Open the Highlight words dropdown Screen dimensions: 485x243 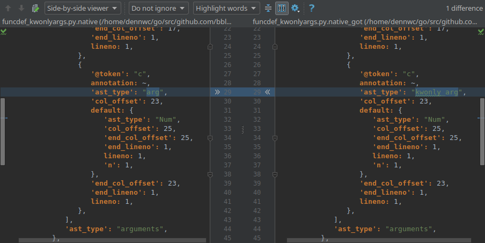226,8
